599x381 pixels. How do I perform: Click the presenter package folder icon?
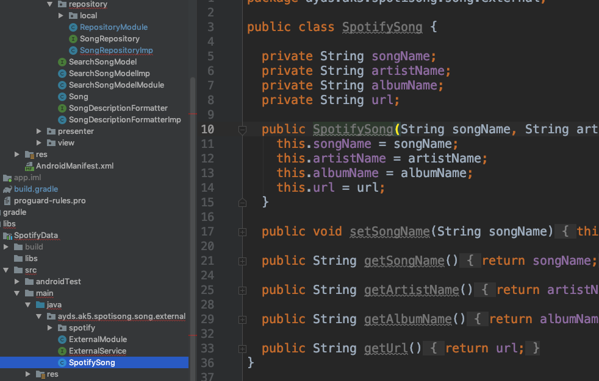pos(51,131)
